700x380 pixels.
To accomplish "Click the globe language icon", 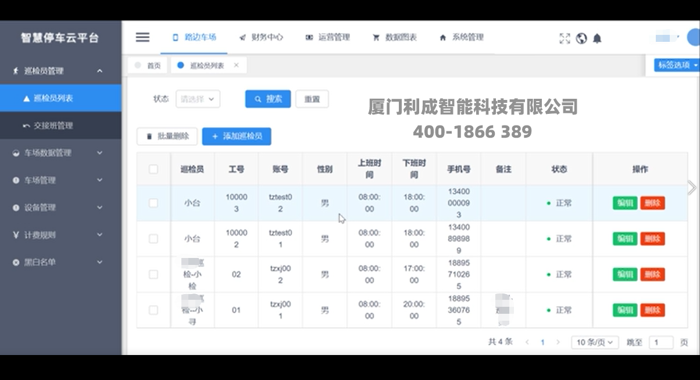I will pos(581,38).
